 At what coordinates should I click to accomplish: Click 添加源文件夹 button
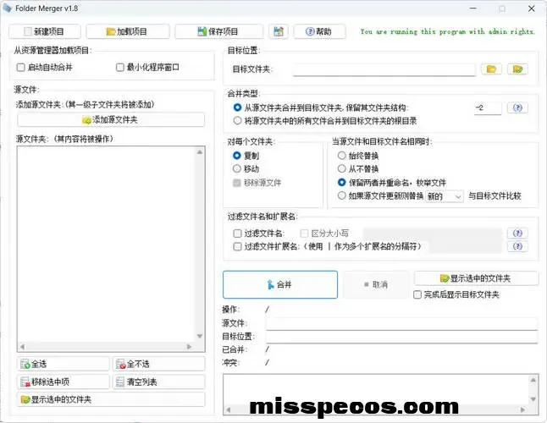(111, 120)
